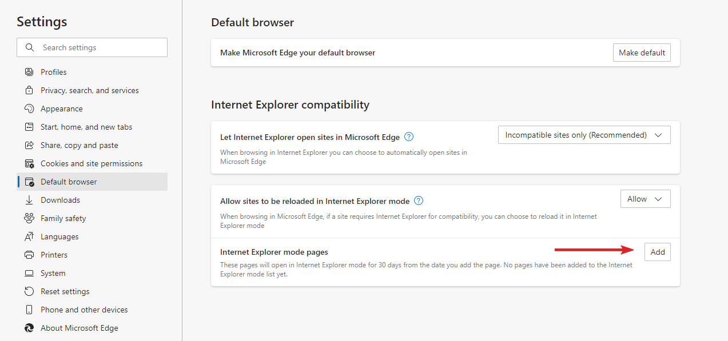Click the Profiles icon in sidebar
This screenshot has width=728, height=341.
click(x=29, y=72)
